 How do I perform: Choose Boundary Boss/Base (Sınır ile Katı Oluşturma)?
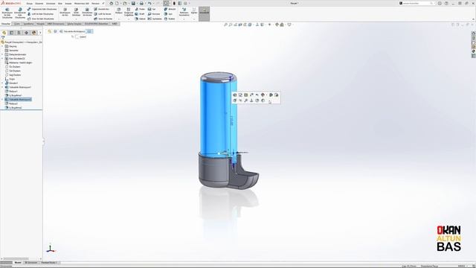click(41, 19)
